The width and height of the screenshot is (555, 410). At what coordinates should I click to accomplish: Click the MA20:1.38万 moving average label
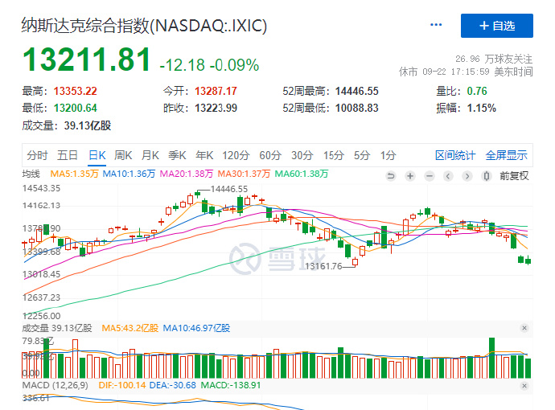click(x=187, y=174)
